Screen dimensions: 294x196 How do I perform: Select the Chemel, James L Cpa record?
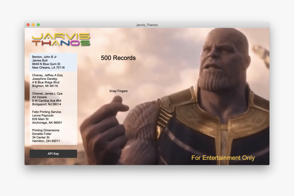[53, 99]
